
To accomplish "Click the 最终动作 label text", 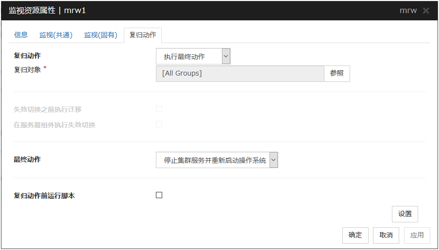I will tap(27, 159).
